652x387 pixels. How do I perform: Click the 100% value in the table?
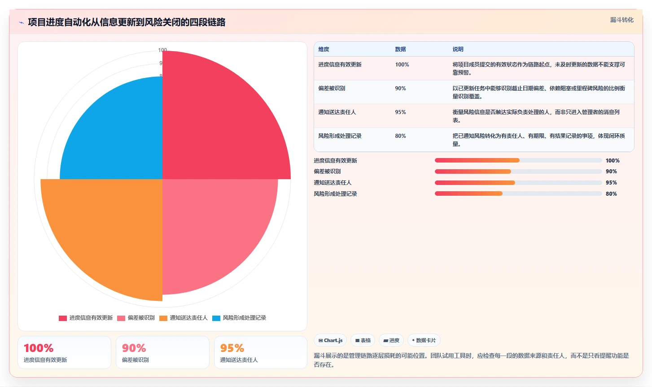tap(402, 65)
